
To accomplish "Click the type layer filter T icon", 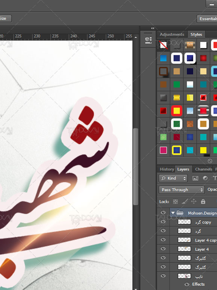I will [x=215, y=178].
